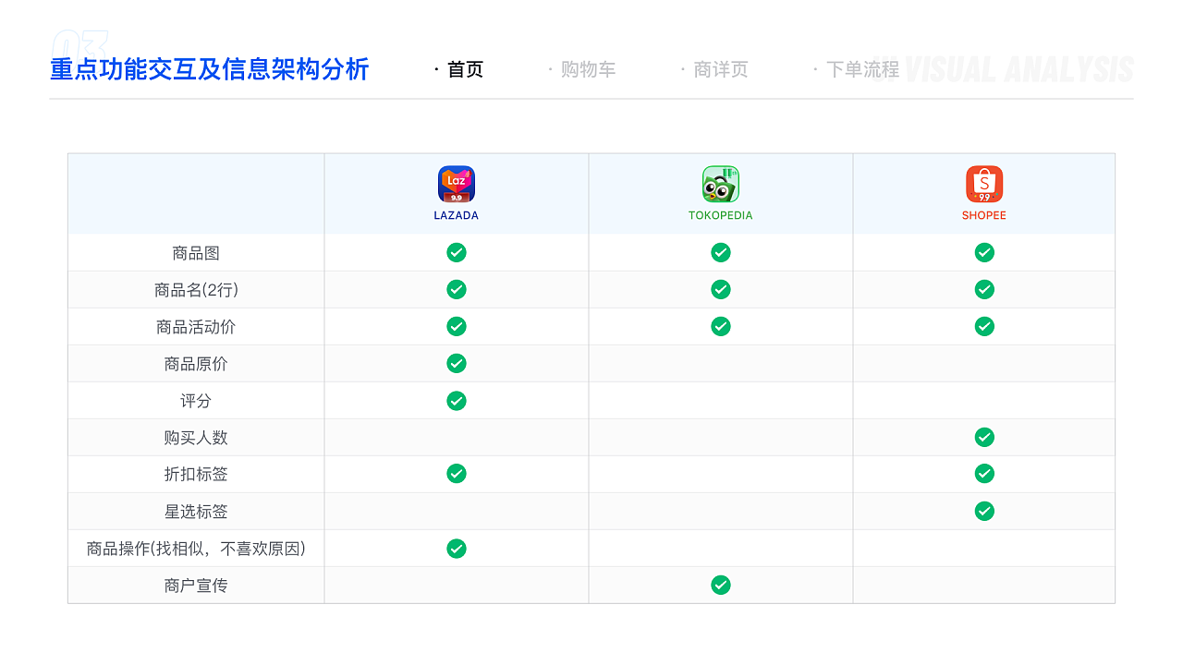Click Lazada checkmark in 折扣标签 row
This screenshot has width=1183, height=665.
coord(457,474)
